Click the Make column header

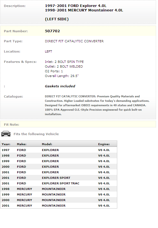tap(22, 144)
